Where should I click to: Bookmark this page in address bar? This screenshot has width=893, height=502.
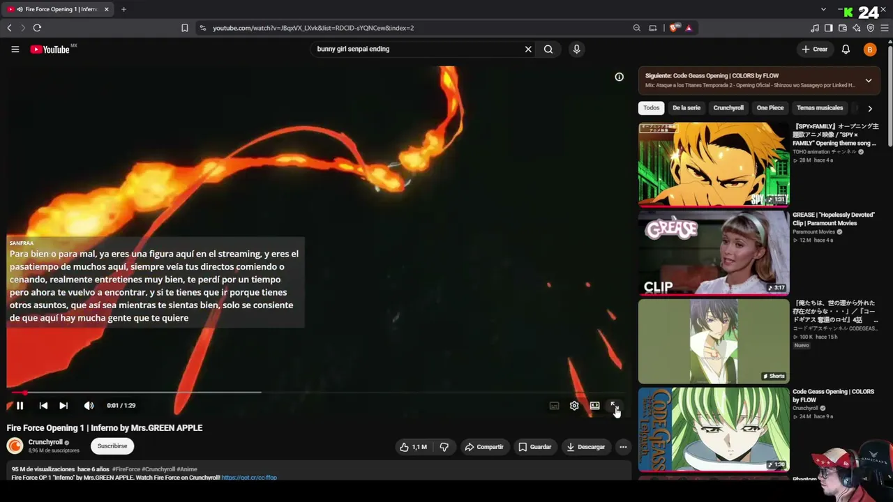coord(185,28)
